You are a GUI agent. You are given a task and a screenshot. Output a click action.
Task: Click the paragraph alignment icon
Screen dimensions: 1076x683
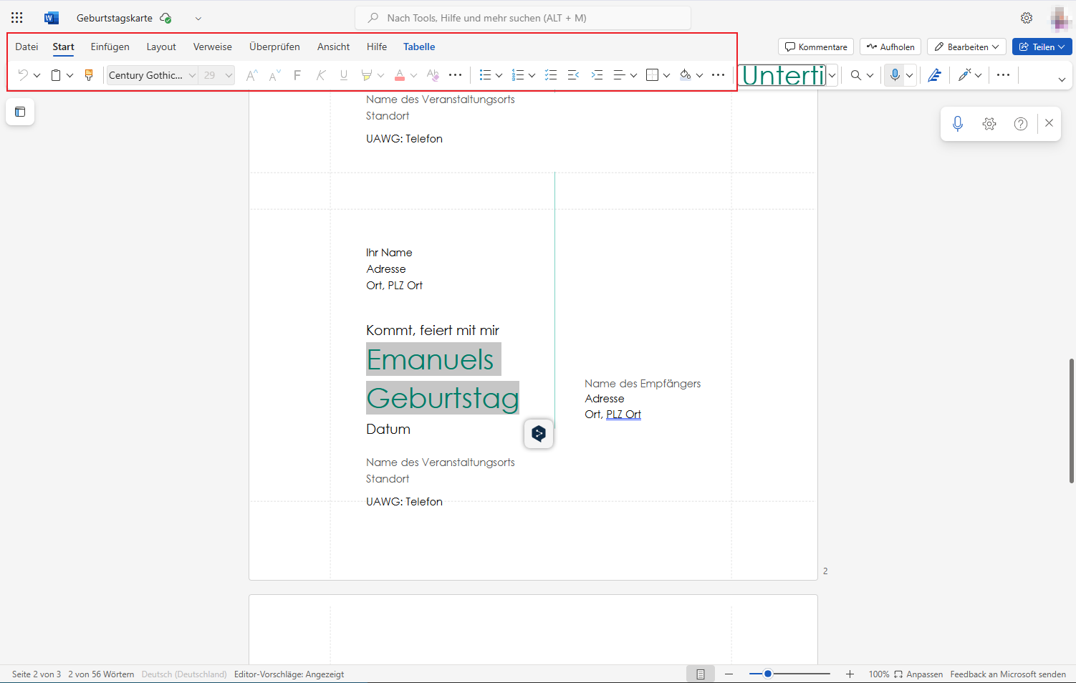620,75
